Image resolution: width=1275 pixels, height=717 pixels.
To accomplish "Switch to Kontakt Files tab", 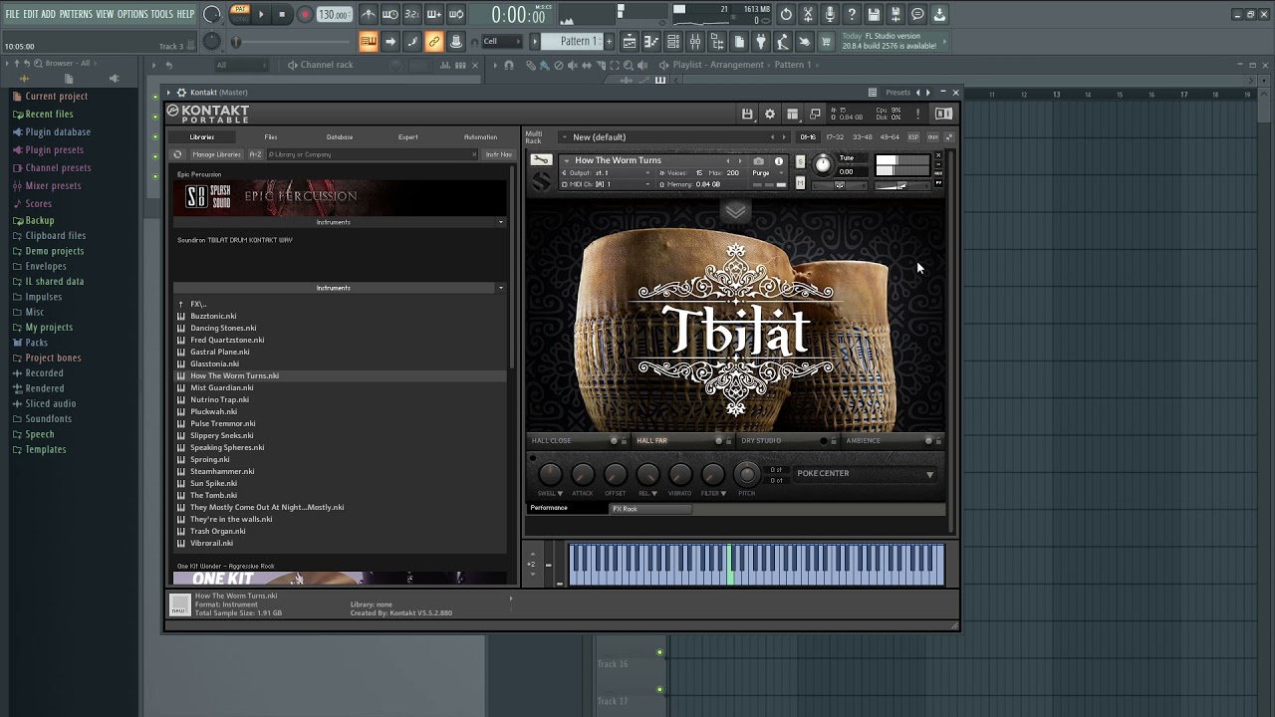I will (271, 136).
